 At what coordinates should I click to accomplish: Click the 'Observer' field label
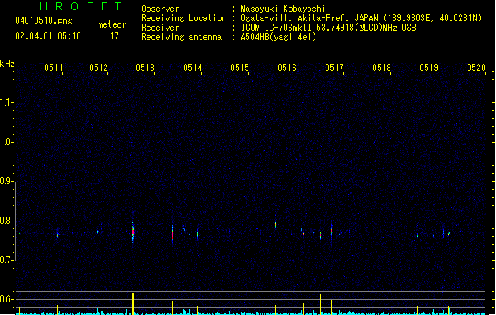point(160,9)
